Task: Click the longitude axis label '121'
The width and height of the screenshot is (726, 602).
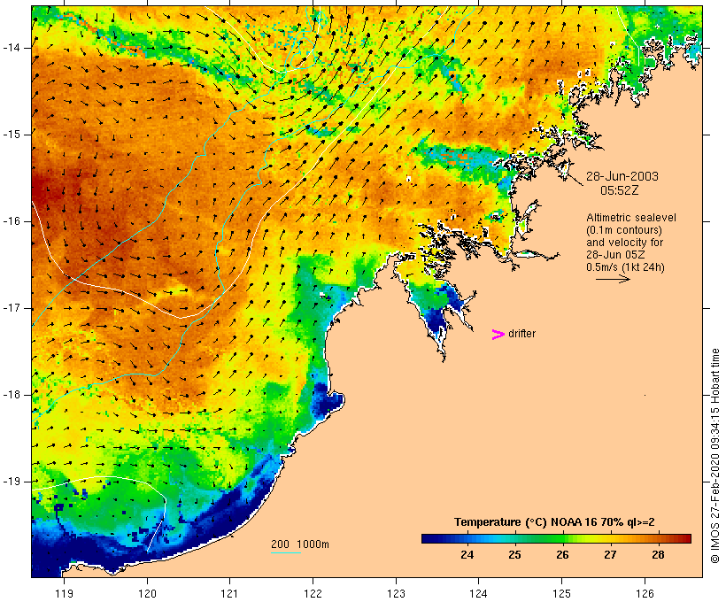Action: click(229, 594)
